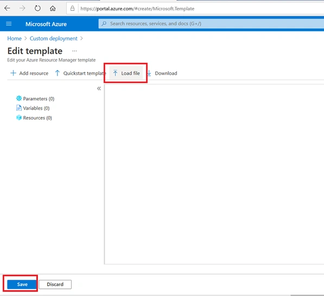
Task: Select Resources (0) in the tree
Action: (37, 118)
